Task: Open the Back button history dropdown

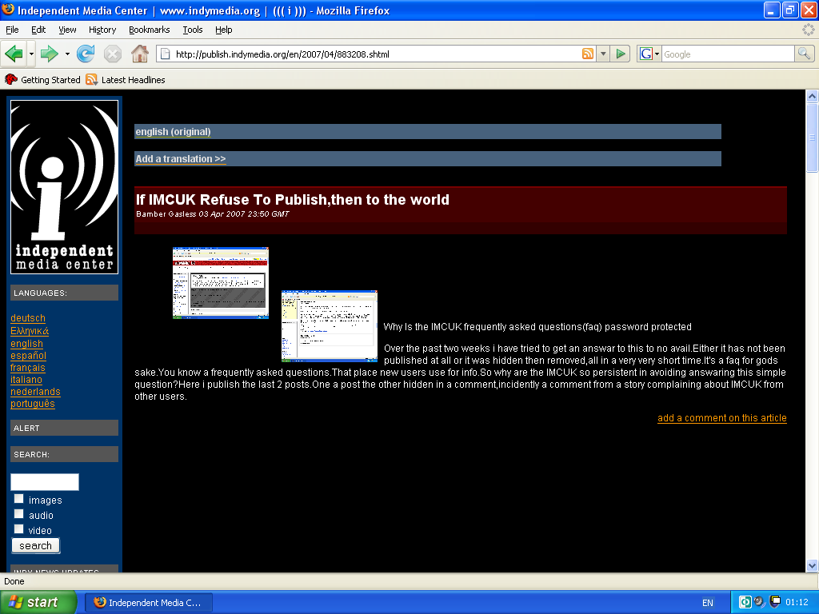Action: (x=31, y=54)
